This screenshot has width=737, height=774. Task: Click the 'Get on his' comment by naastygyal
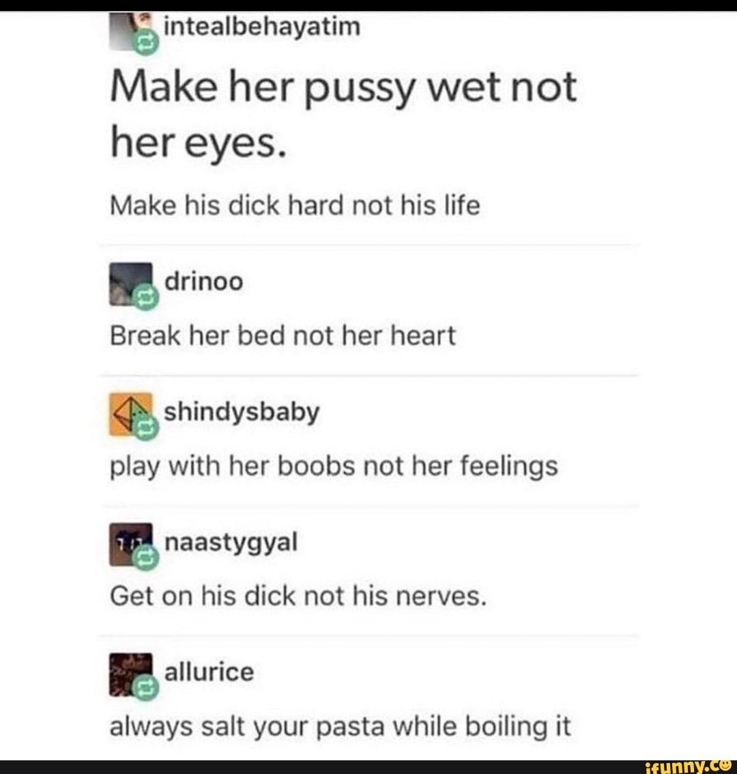[x=298, y=596]
